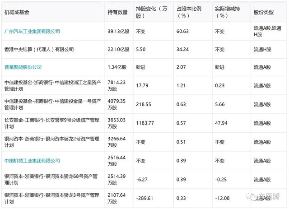Select the 60.63 share ratio cell

[182, 31]
